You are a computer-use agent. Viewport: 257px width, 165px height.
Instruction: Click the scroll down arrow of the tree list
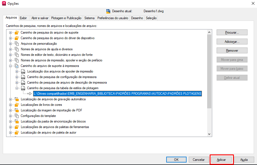click(x=209, y=134)
